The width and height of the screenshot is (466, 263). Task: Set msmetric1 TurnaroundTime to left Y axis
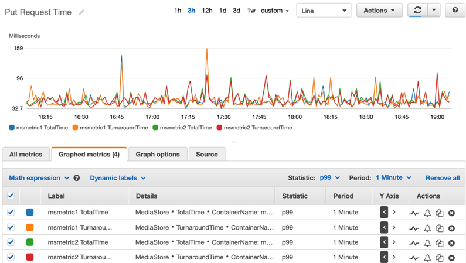coord(384,227)
